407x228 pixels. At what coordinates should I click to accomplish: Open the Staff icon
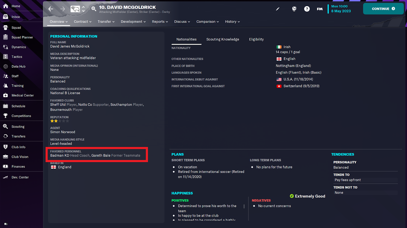pos(6,76)
